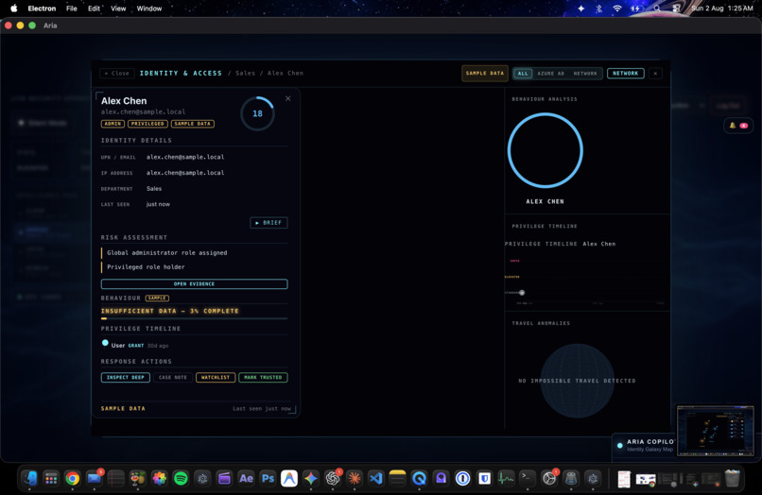Viewport: 762px width, 495px height.
Task: Close the Alex Chen identity card
Action: pos(288,98)
